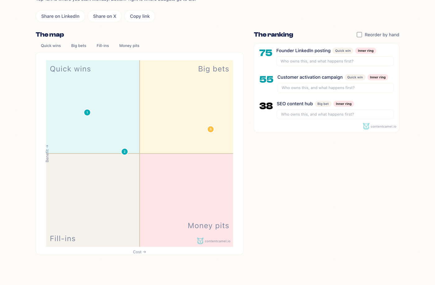Click the Quick wins quadrant label
Screen dimensions: 435x285
pos(70,69)
